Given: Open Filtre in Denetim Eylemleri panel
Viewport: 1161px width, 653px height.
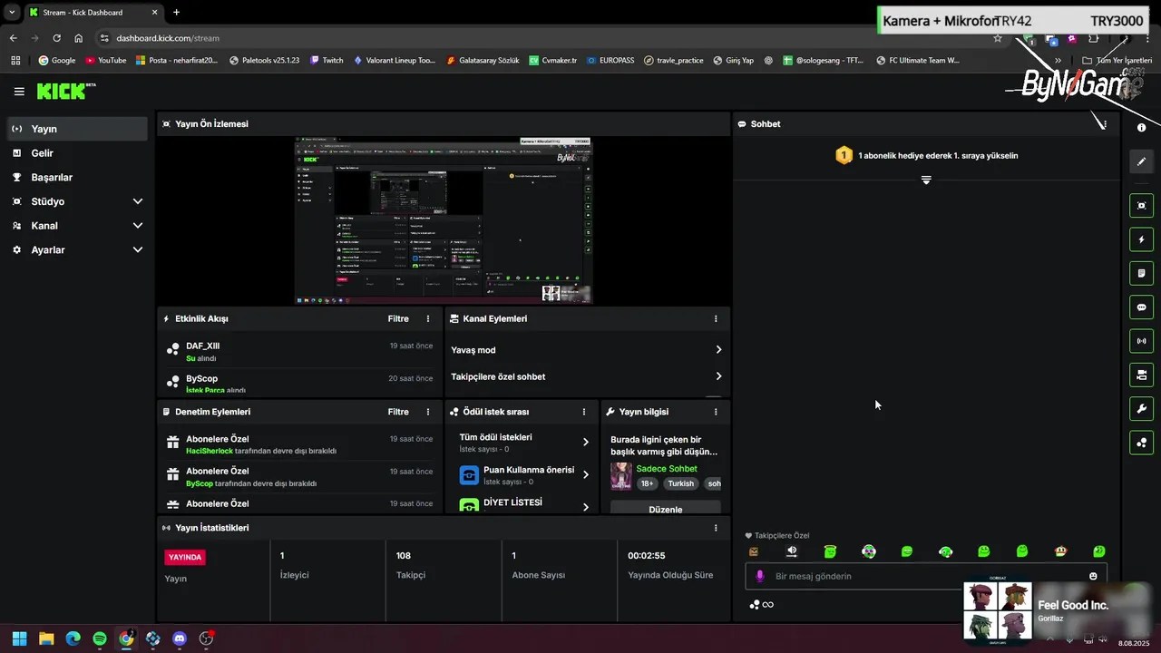Looking at the screenshot, I should [398, 412].
